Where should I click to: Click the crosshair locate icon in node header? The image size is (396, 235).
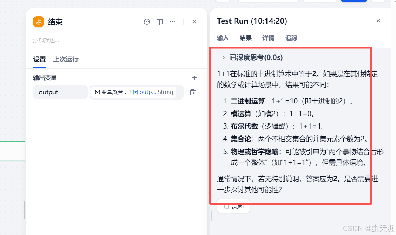pyautogui.click(x=147, y=22)
